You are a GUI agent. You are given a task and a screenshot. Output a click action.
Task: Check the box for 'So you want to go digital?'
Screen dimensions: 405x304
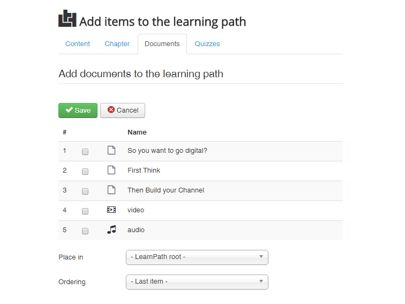click(x=85, y=152)
